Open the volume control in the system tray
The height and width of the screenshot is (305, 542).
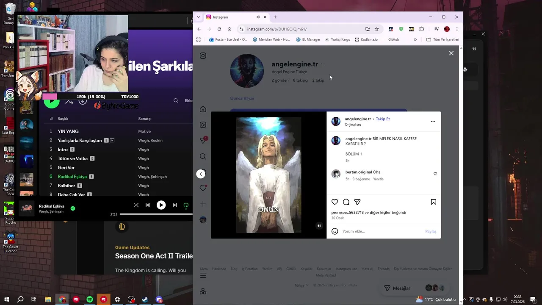click(x=505, y=299)
